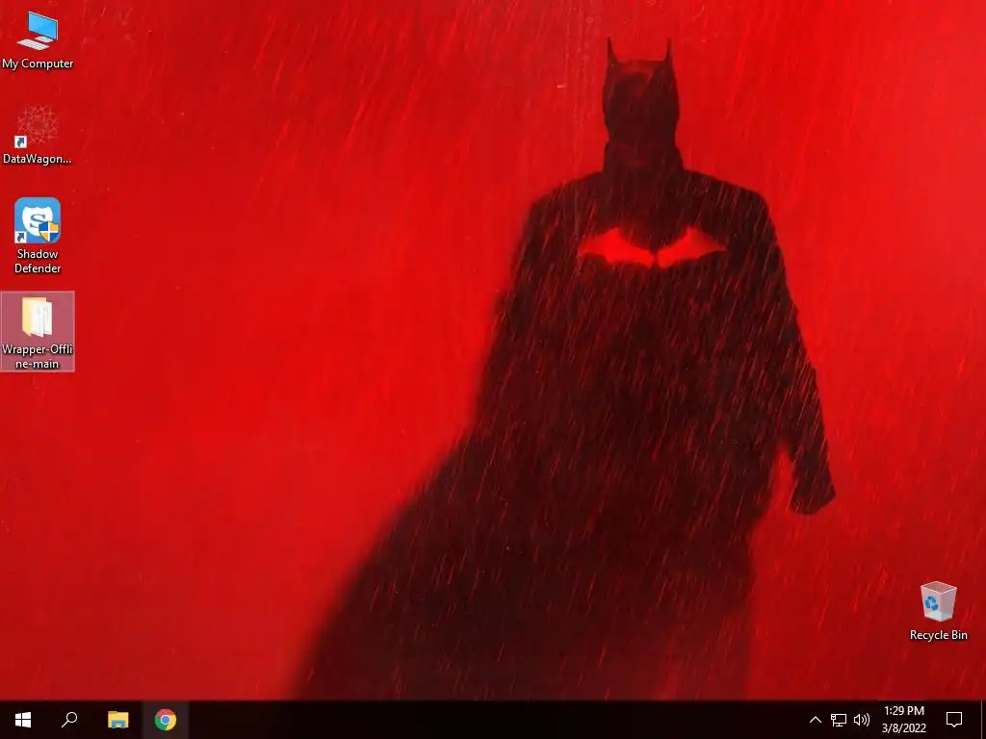This screenshot has height=739, width=986.
Task: Open the taskbar search magnifier
Action: (x=69, y=720)
